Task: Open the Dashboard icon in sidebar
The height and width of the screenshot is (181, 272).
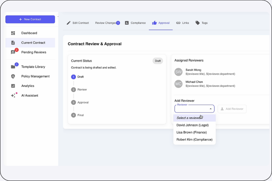Action: [x=13, y=33]
